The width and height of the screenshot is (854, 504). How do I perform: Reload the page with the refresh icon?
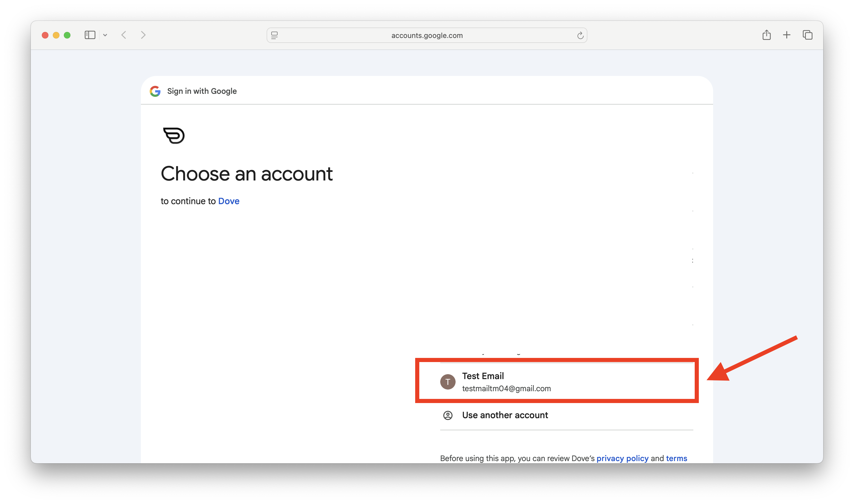(x=580, y=35)
